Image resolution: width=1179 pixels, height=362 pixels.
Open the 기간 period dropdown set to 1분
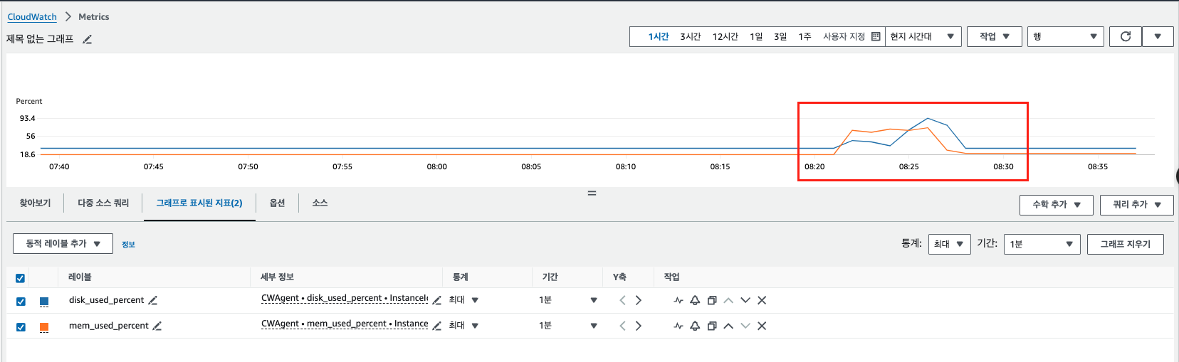point(1041,244)
